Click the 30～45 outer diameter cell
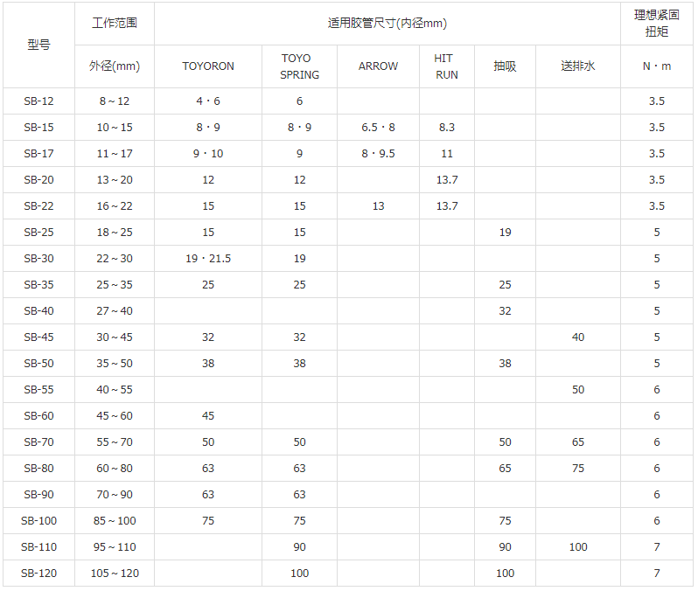This screenshot has height=591, width=698. (x=115, y=337)
